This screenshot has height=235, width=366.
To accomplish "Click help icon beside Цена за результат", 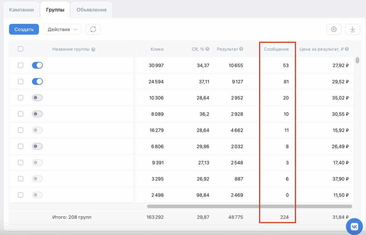I will (x=347, y=49).
